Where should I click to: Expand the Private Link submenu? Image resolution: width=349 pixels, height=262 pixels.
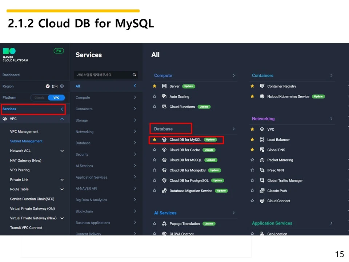pyautogui.click(x=62, y=179)
